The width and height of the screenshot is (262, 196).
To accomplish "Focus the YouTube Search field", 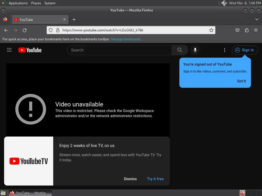I will click(119, 50).
